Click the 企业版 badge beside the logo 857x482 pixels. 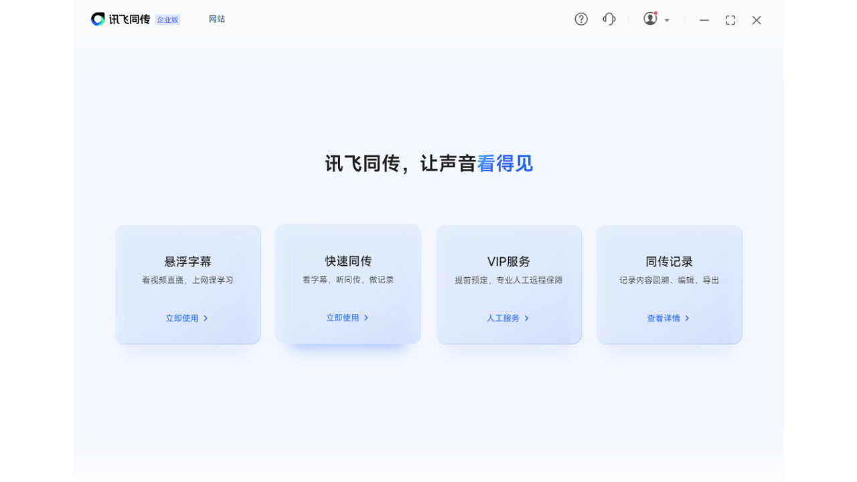[167, 20]
